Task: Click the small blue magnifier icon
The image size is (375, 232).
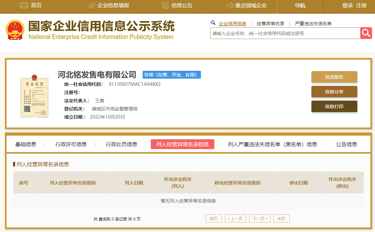Action: click(x=213, y=23)
